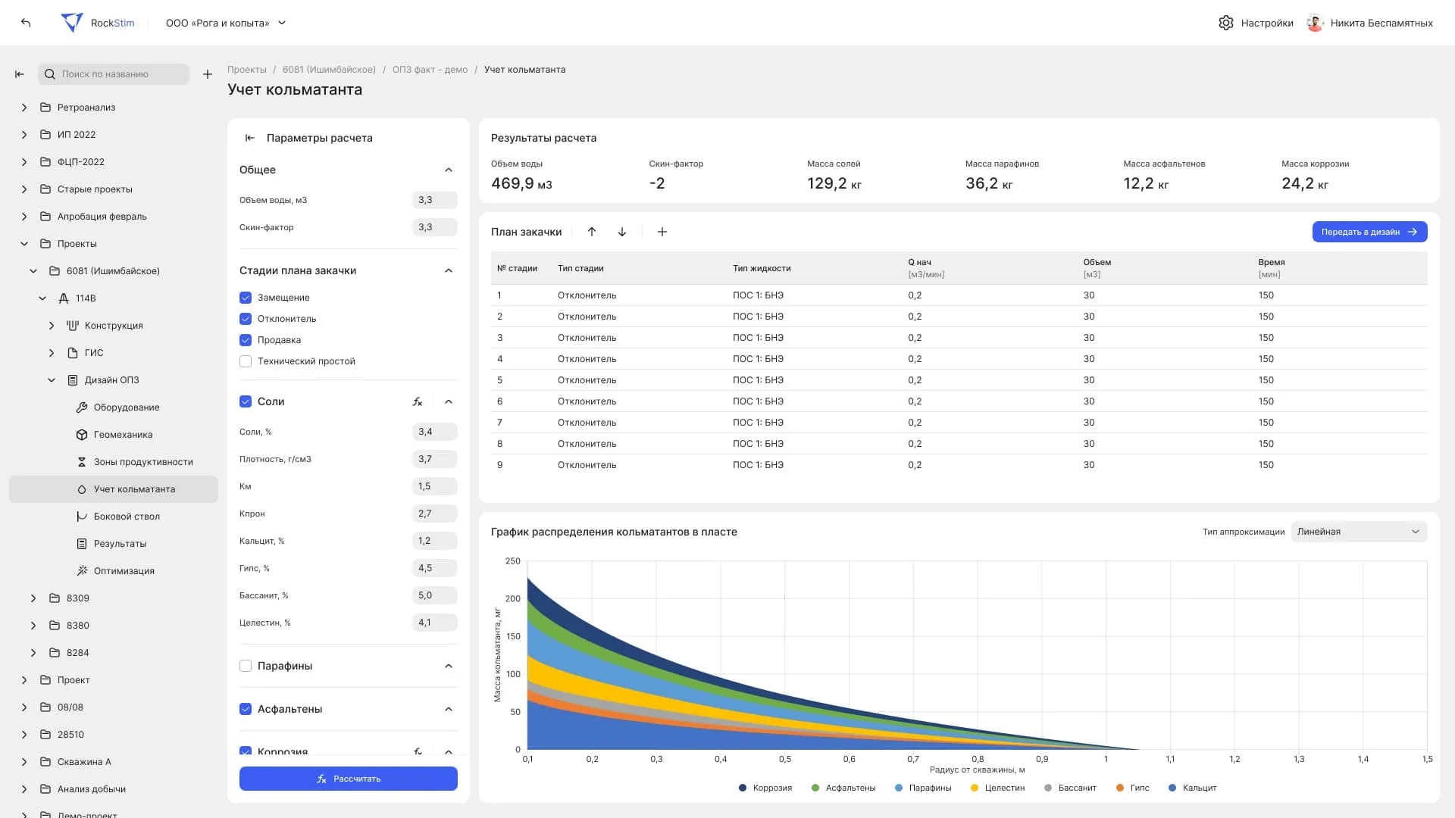
Task: Collapse the sidebar navigation panel
Action: (x=20, y=74)
